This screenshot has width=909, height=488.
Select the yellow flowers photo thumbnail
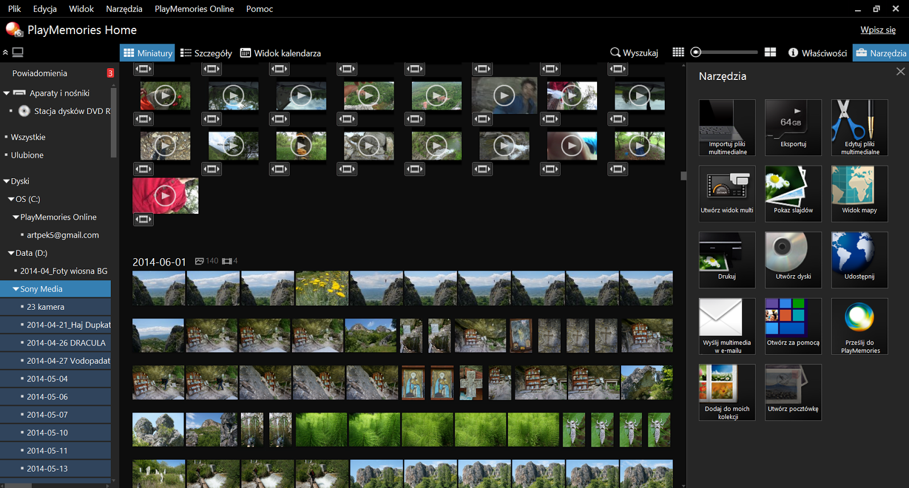(322, 288)
